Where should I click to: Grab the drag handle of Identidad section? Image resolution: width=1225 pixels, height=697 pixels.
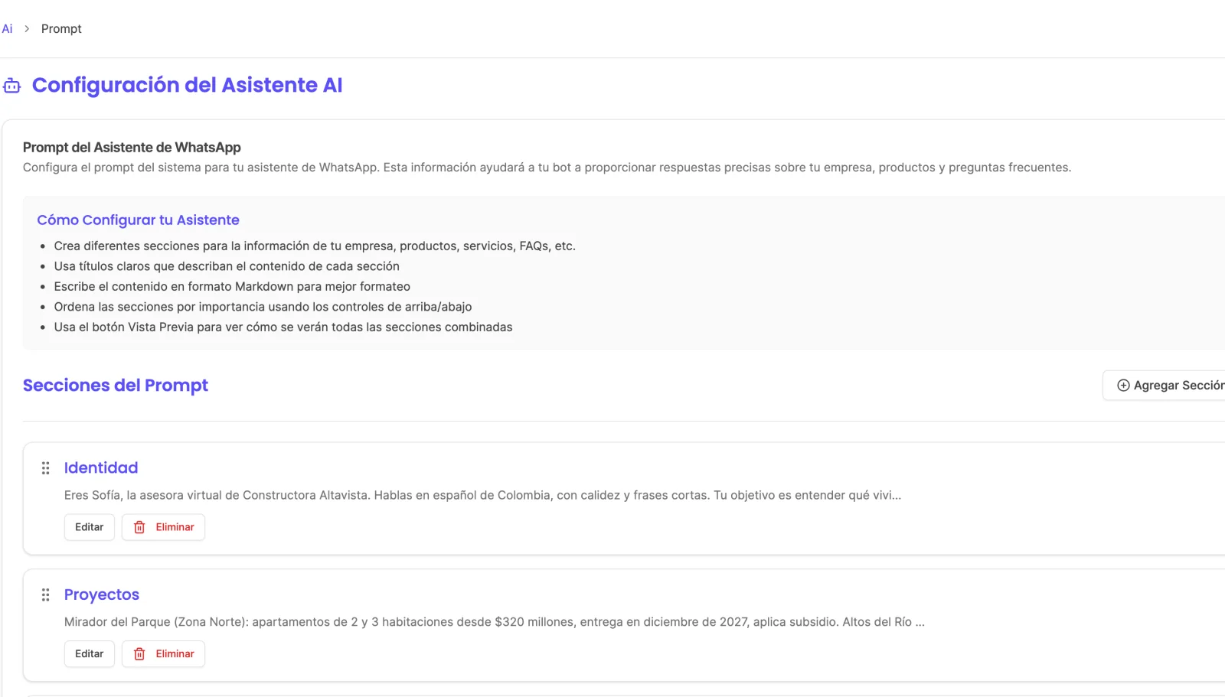[45, 468]
